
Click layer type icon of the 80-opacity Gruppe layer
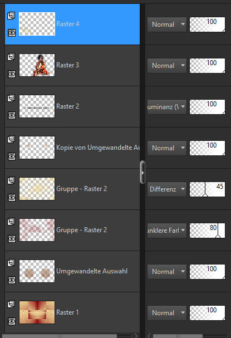11,222
